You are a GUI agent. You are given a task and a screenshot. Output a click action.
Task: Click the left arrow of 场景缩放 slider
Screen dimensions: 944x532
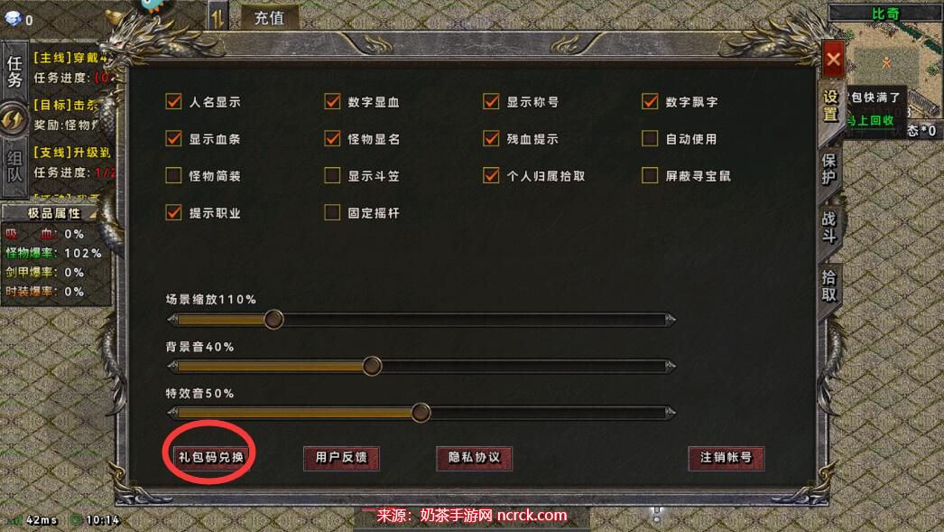[172, 320]
